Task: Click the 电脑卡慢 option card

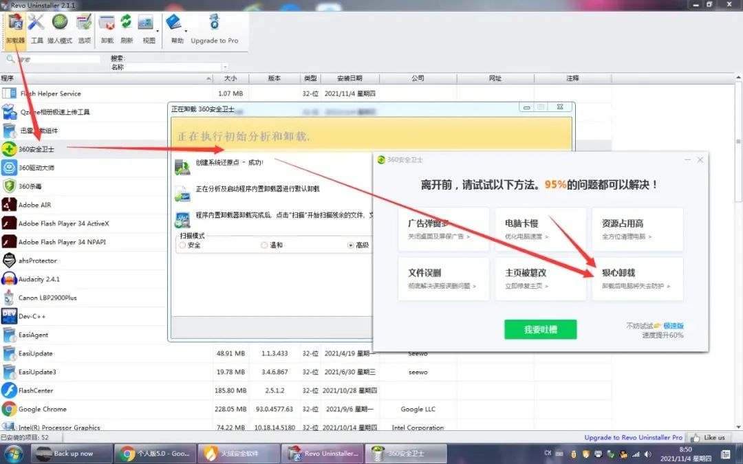Action: pyautogui.click(x=541, y=229)
